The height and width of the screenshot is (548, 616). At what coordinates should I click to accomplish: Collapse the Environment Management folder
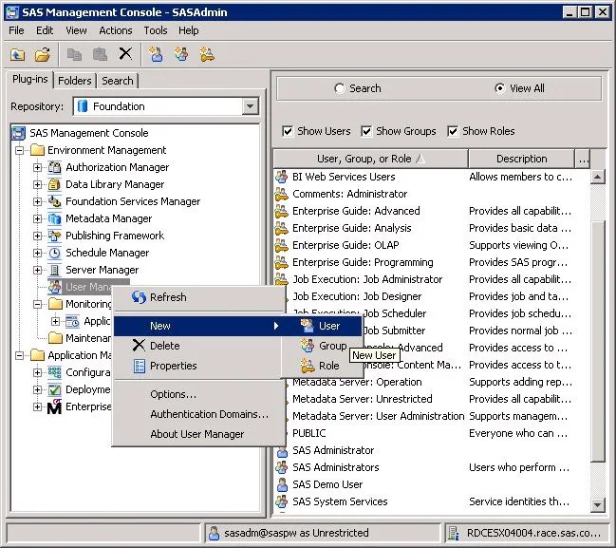[19, 150]
